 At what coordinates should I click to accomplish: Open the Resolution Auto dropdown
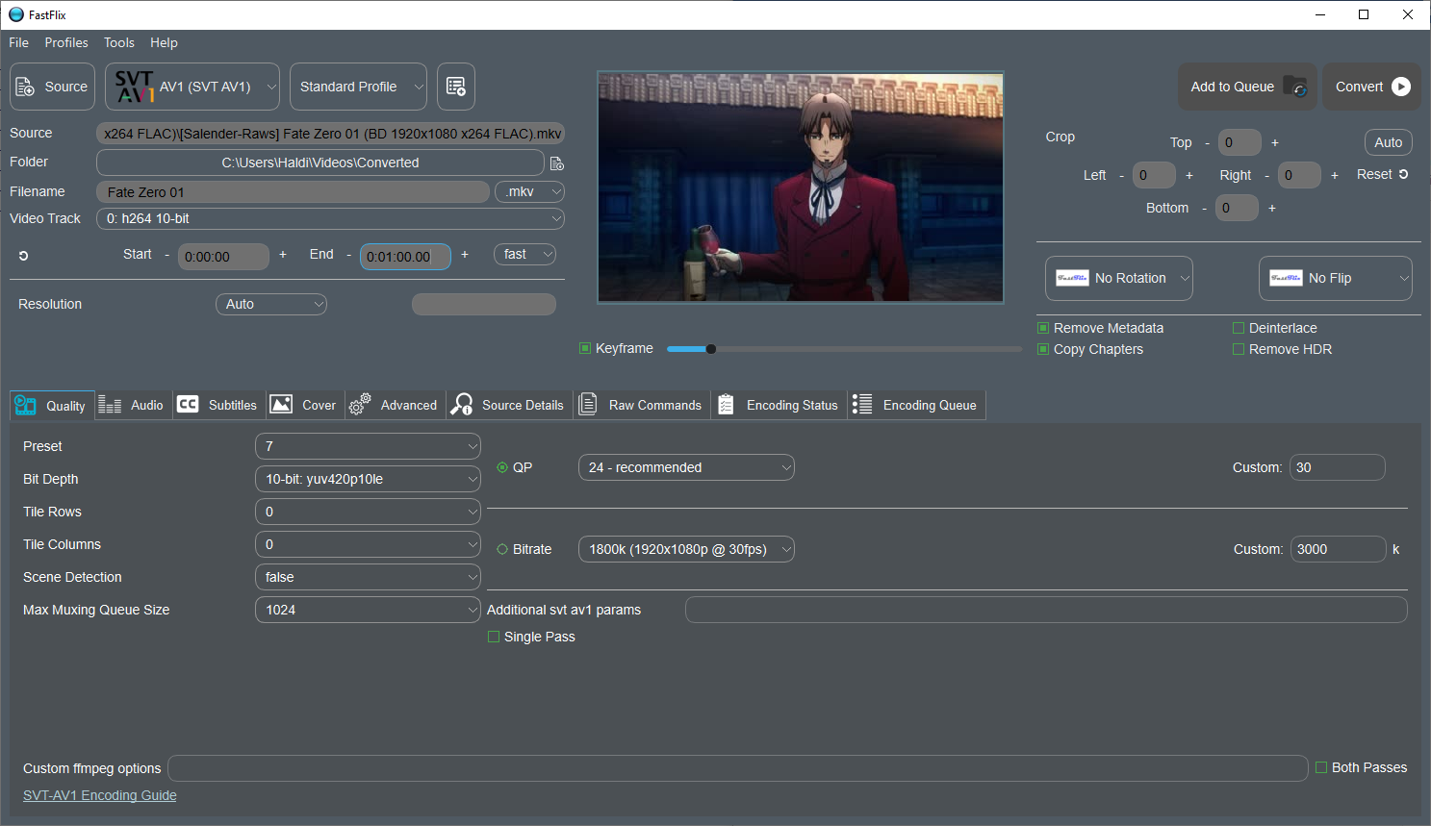click(x=271, y=304)
